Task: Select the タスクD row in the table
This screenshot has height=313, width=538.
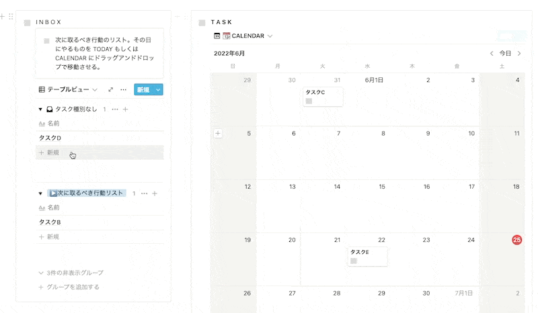Action: 100,138
